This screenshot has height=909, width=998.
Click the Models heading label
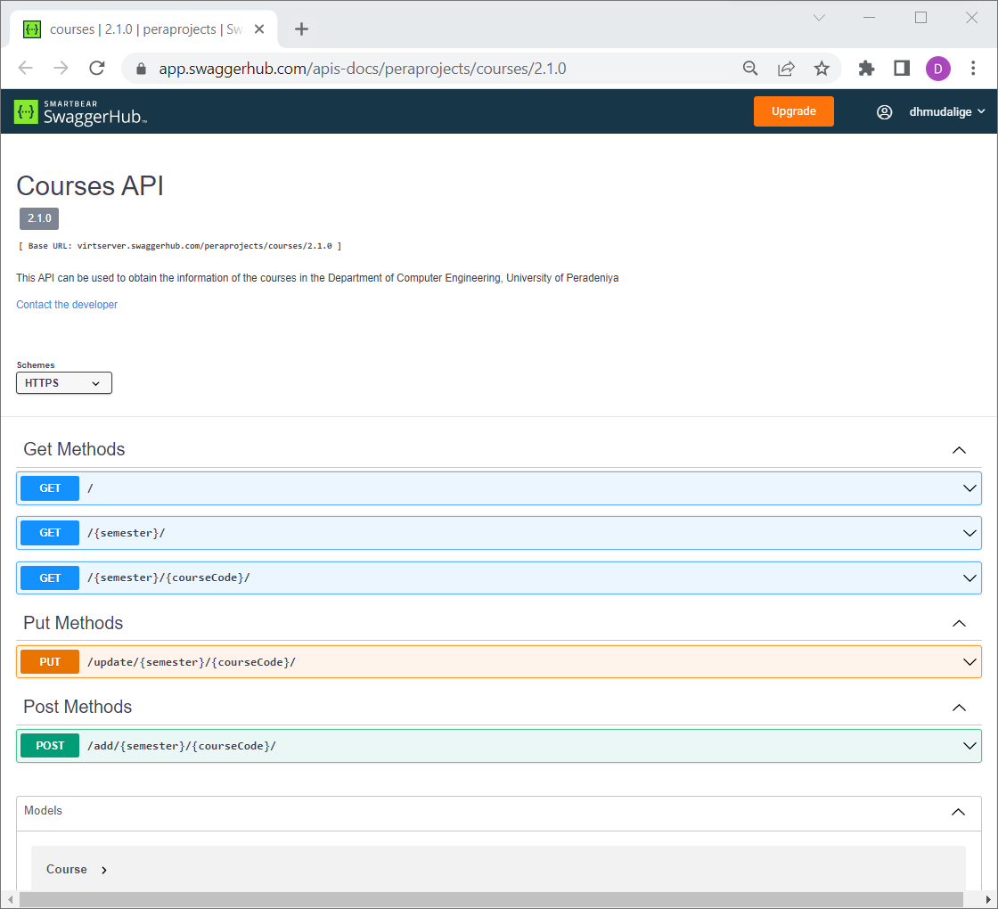click(43, 810)
